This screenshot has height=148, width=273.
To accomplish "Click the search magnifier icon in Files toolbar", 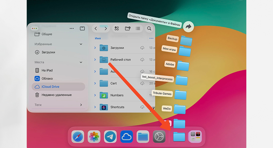I will click(149, 29).
